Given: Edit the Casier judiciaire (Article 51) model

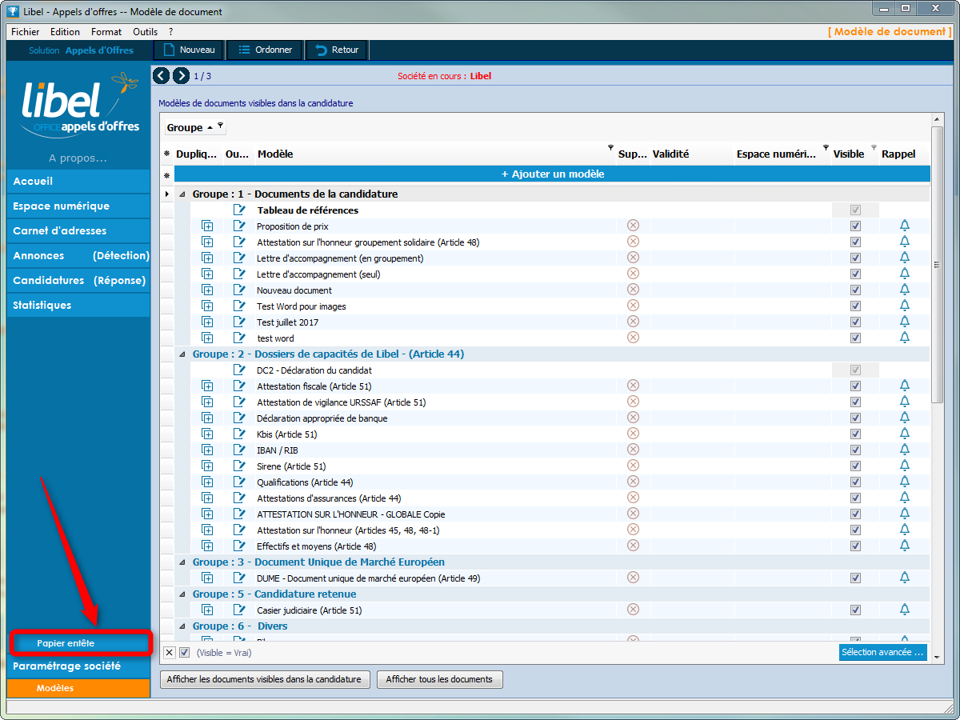Looking at the screenshot, I should point(239,610).
